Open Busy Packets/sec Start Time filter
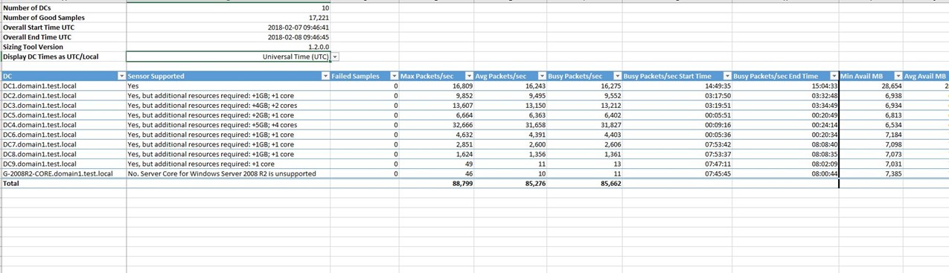This screenshot has height=273, width=949. pyautogui.click(x=726, y=76)
